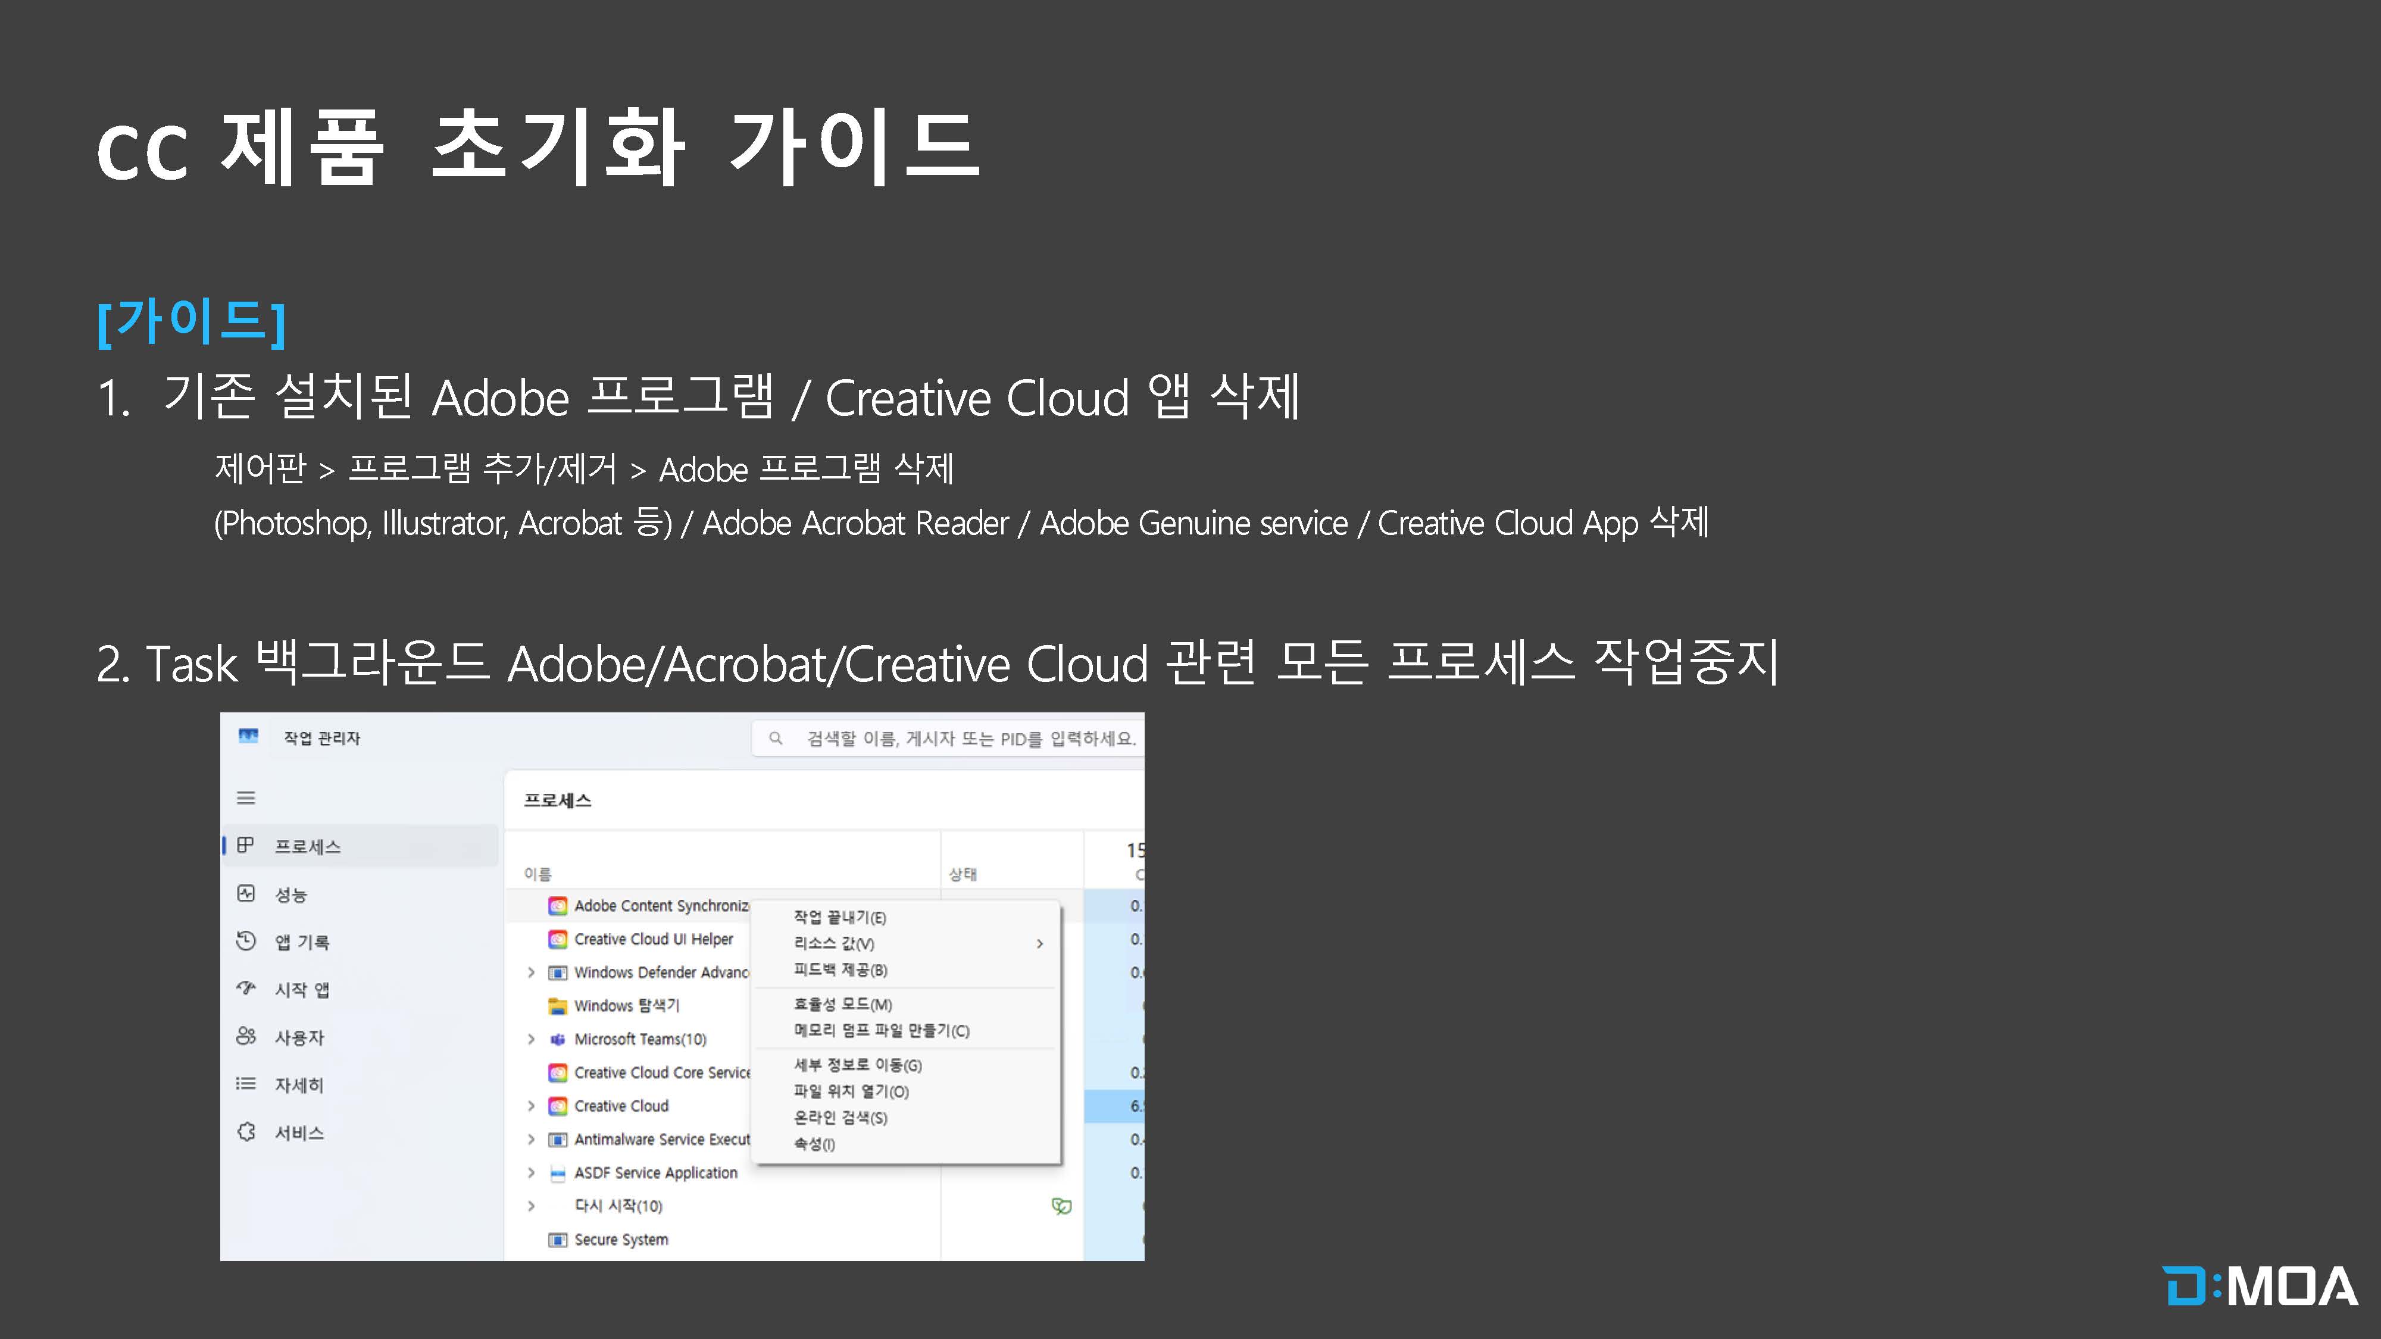Select 효율성 모드(M) in context menu
The height and width of the screenshot is (1339, 2381).
point(906,1005)
